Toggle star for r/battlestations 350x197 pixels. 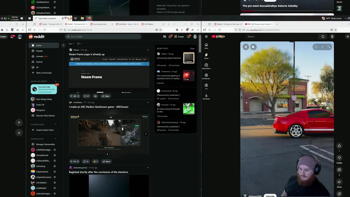[55, 2]
